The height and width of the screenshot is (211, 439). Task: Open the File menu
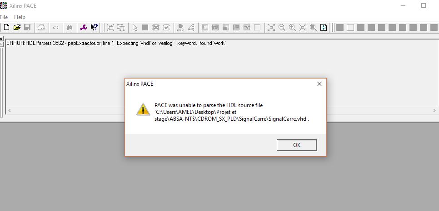point(4,17)
